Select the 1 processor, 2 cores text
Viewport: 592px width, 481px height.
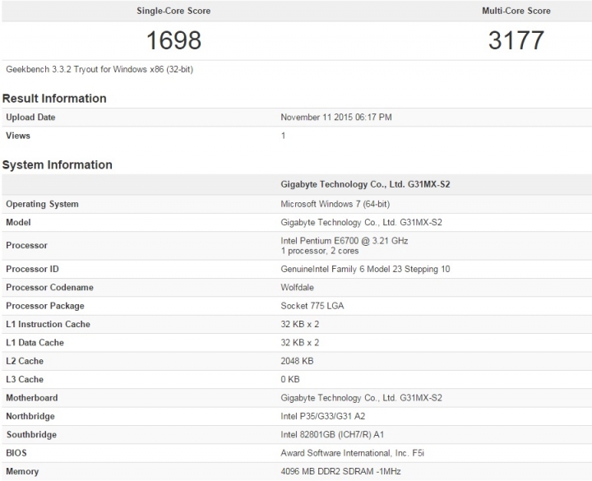click(319, 251)
